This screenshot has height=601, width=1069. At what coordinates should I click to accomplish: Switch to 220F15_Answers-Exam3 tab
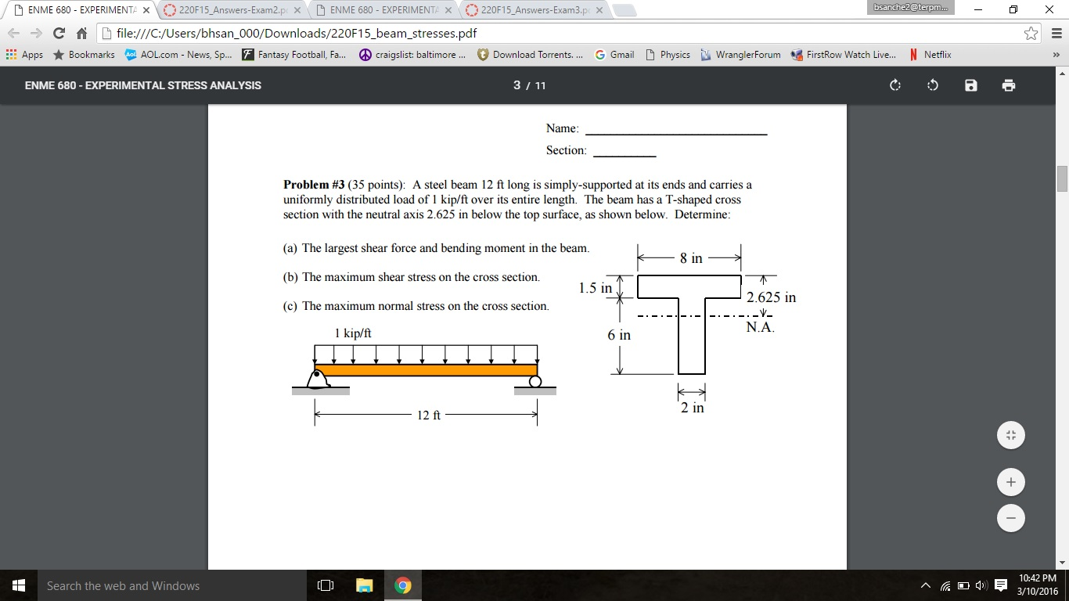point(534,10)
